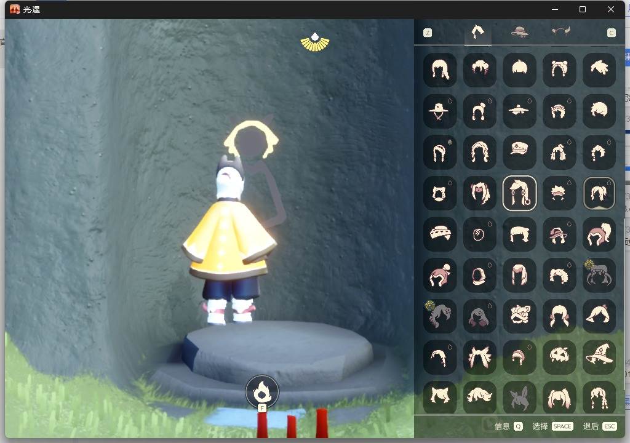Select the witch hat hairstyle icon
630x443 pixels.
pos(599,356)
